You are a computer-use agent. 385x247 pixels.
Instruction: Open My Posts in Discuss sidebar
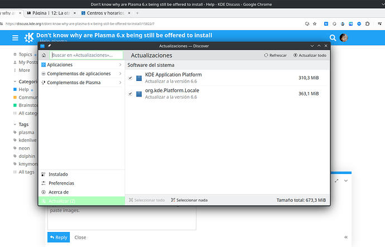(x=25, y=62)
